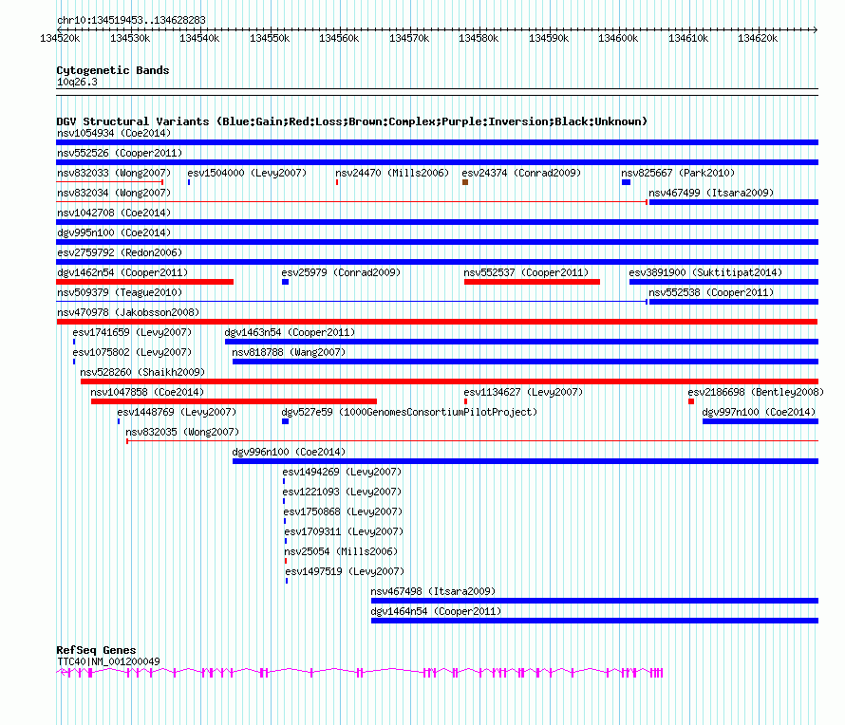The height and width of the screenshot is (725, 845).
Task: Select nsv1047858 (Coe2014) label
Action: point(147,392)
